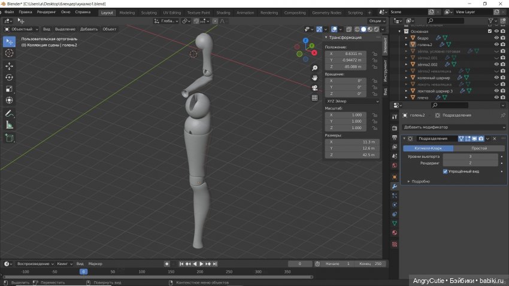Image resolution: width=509 pixels, height=286 pixels.
Task: Click the zoom magnifier icon in viewport
Action: 315,67
